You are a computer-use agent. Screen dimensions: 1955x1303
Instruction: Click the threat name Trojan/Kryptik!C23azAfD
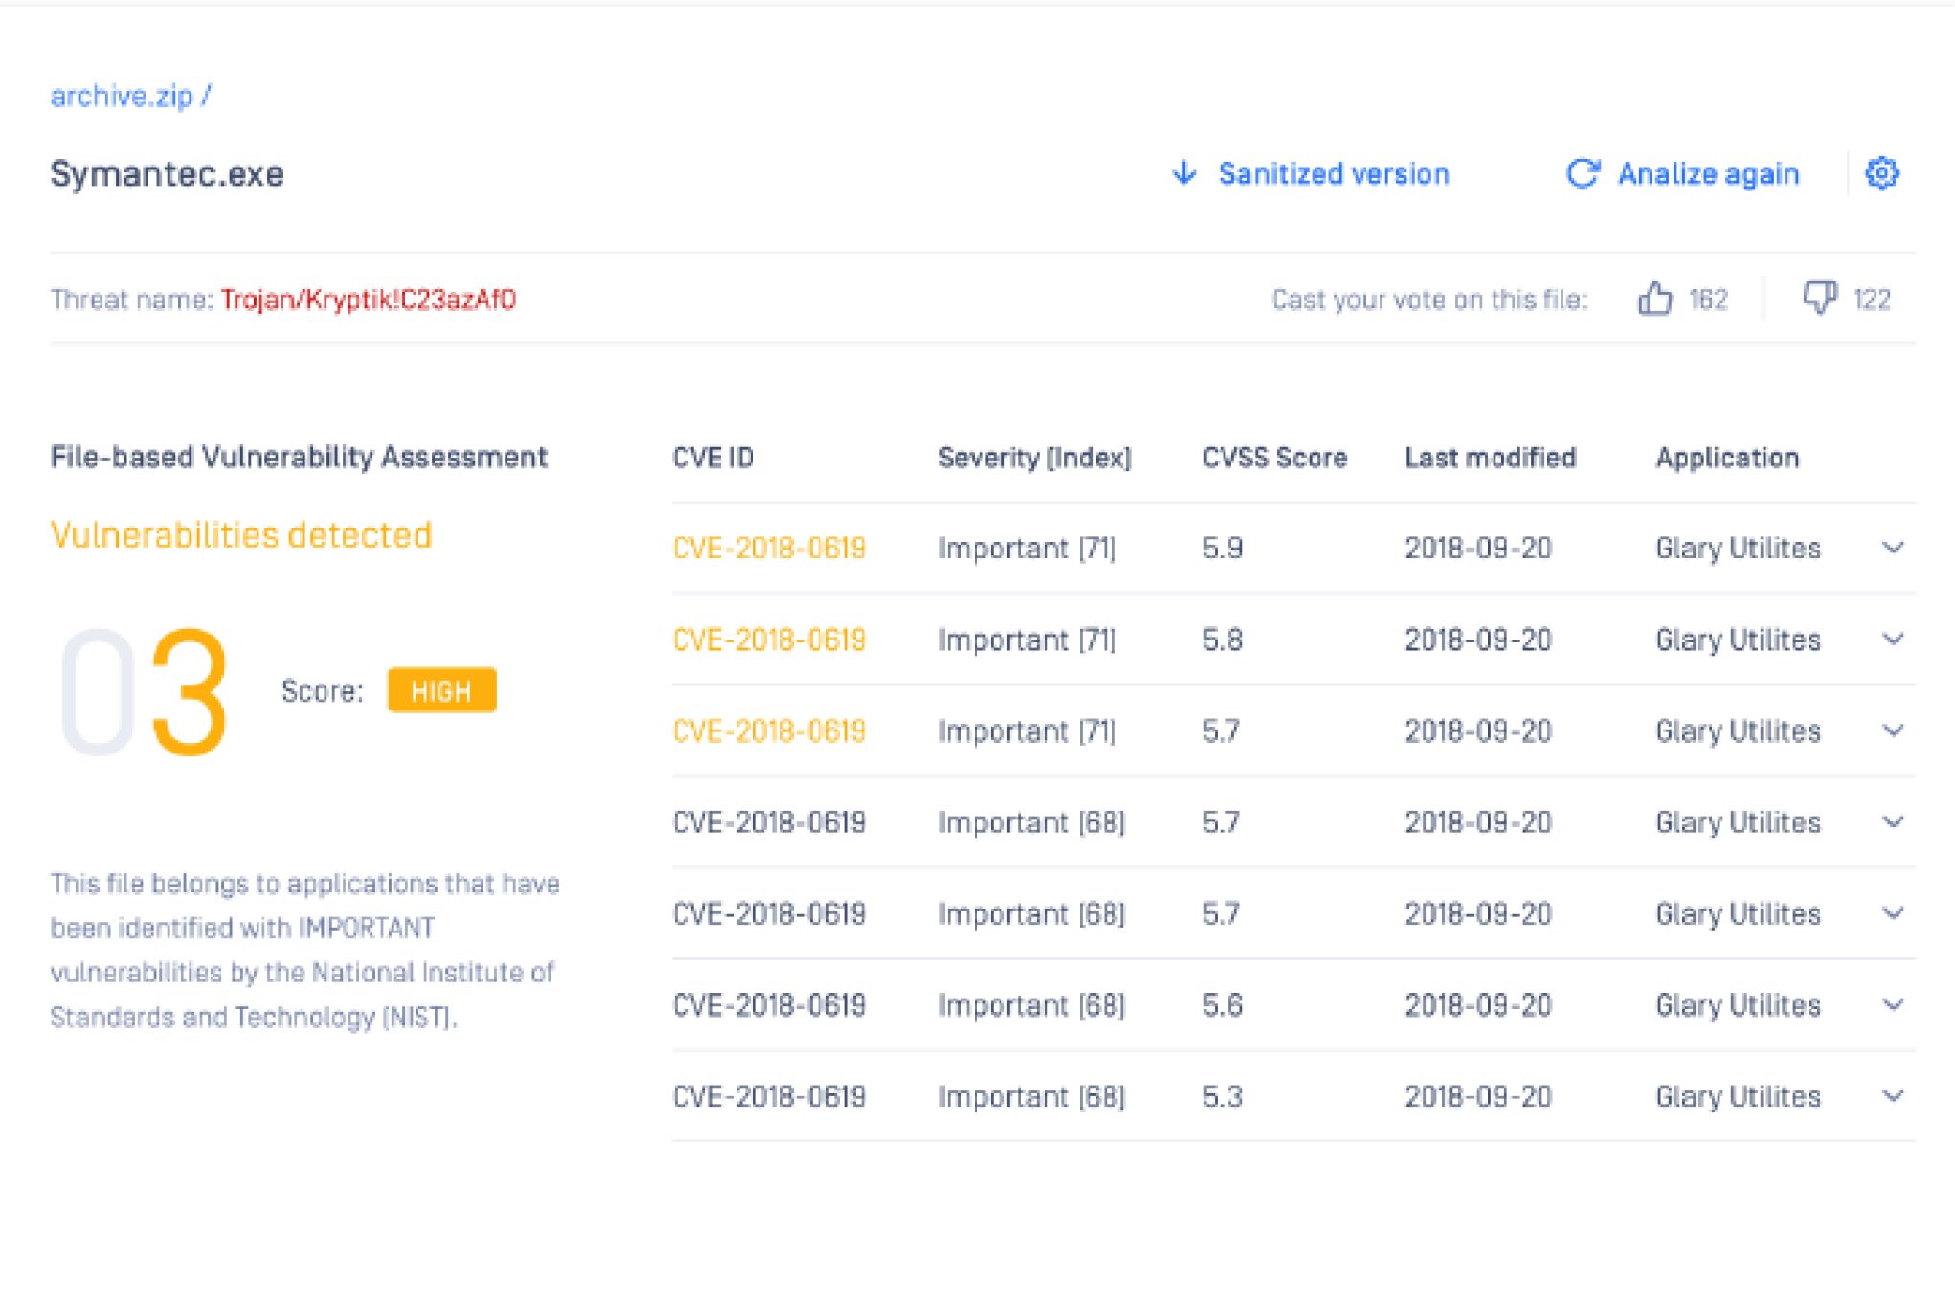click(368, 300)
